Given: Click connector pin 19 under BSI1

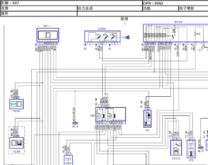Looking at the screenshot, I should (56, 43).
